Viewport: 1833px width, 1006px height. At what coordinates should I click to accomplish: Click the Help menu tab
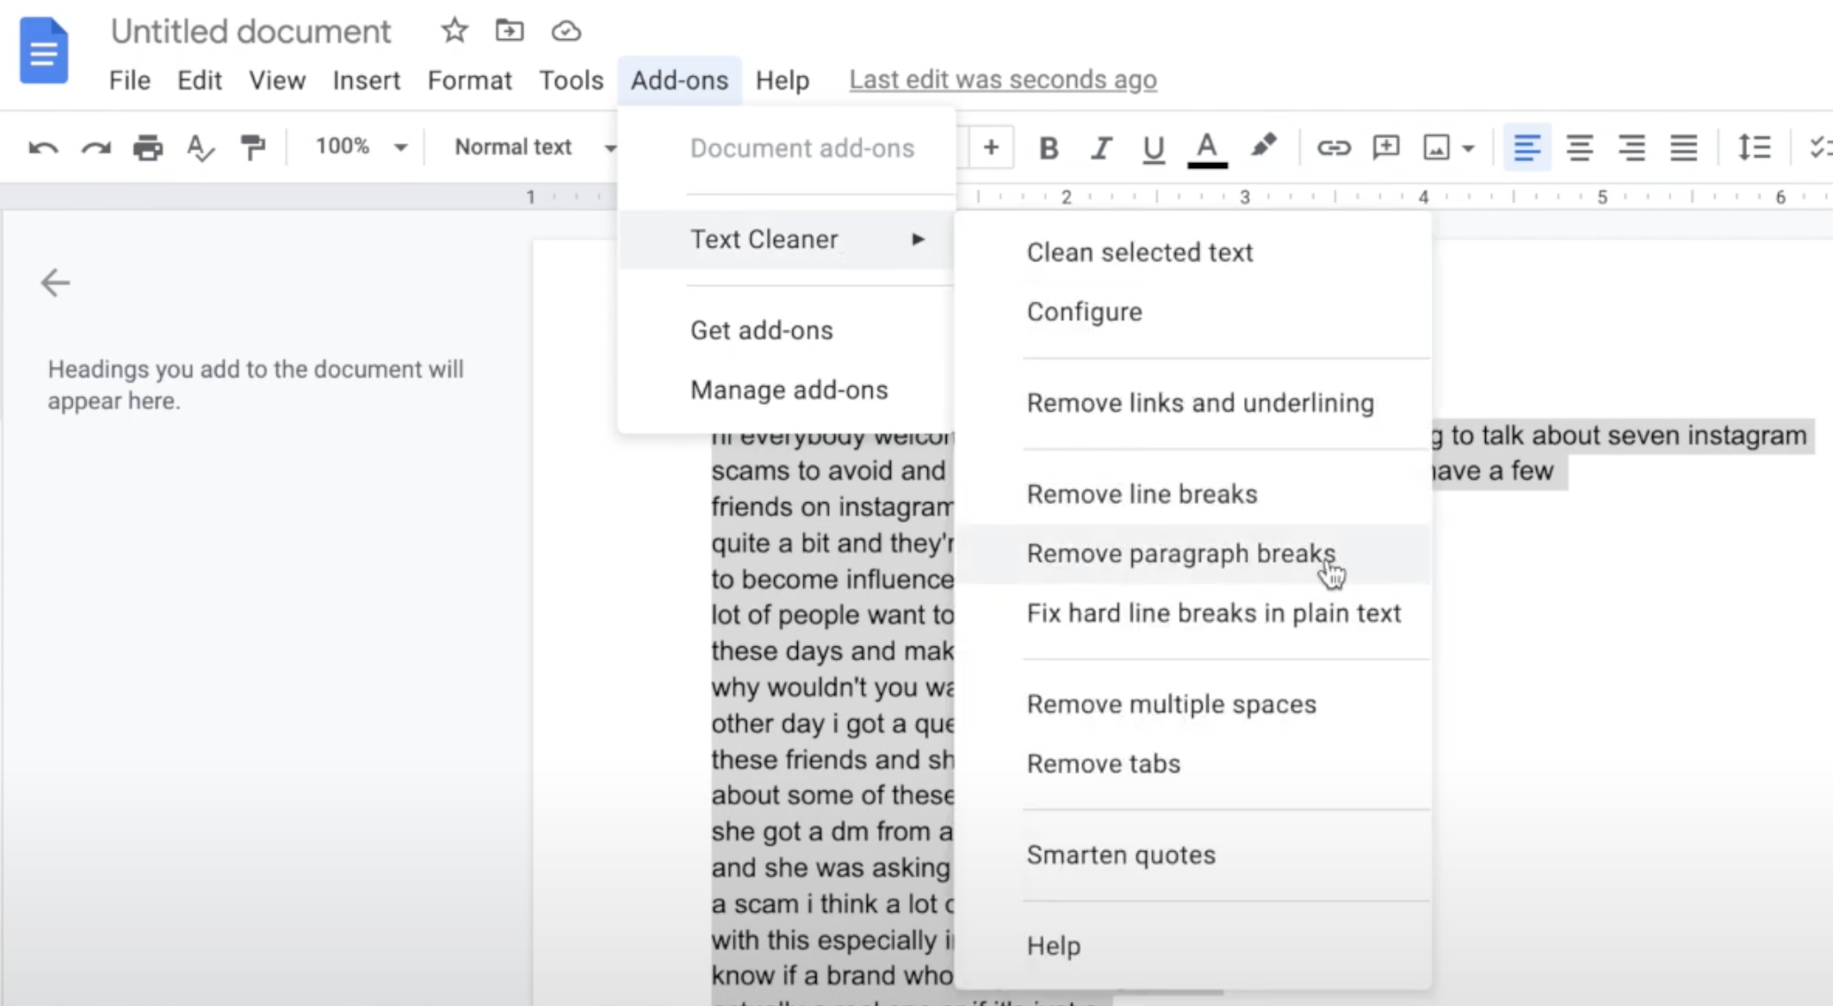[782, 80]
